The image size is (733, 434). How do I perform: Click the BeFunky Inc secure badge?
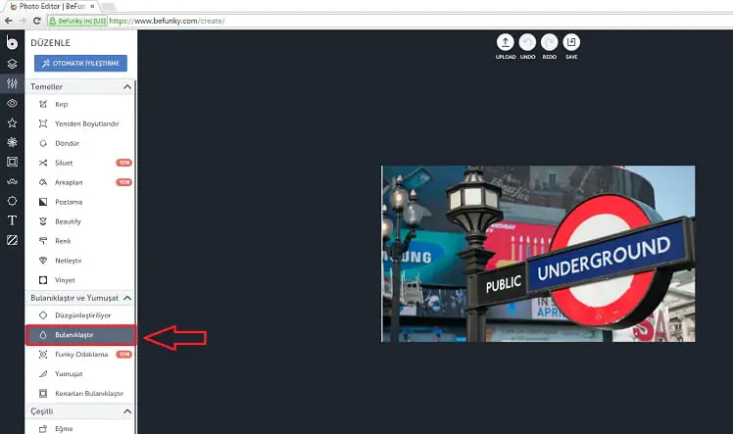click(77, 21)
